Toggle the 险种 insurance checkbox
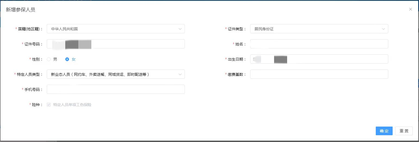This screenshot has width=419, height=142. click(x=49, y=105)
